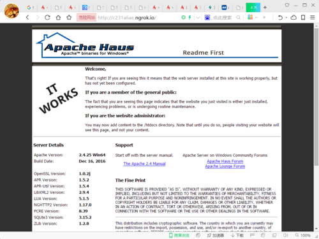Switch to the dark blue app icon tab
This screenshot has height=239, width=319.
coord(225,8)
